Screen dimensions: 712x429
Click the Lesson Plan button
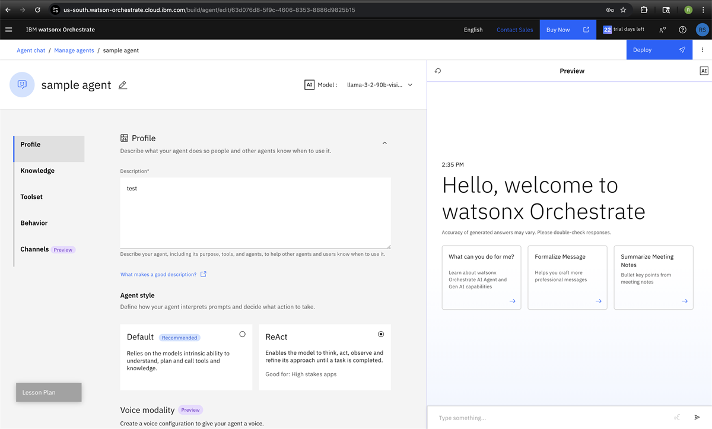(x=49, y=392)
